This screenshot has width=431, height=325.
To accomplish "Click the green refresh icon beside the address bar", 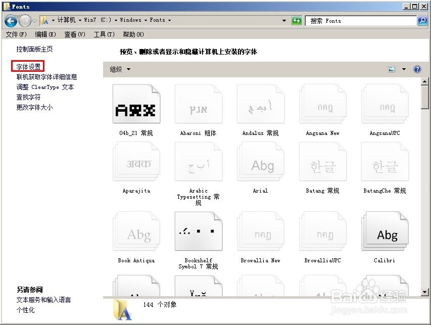I will tap(297, 20).
